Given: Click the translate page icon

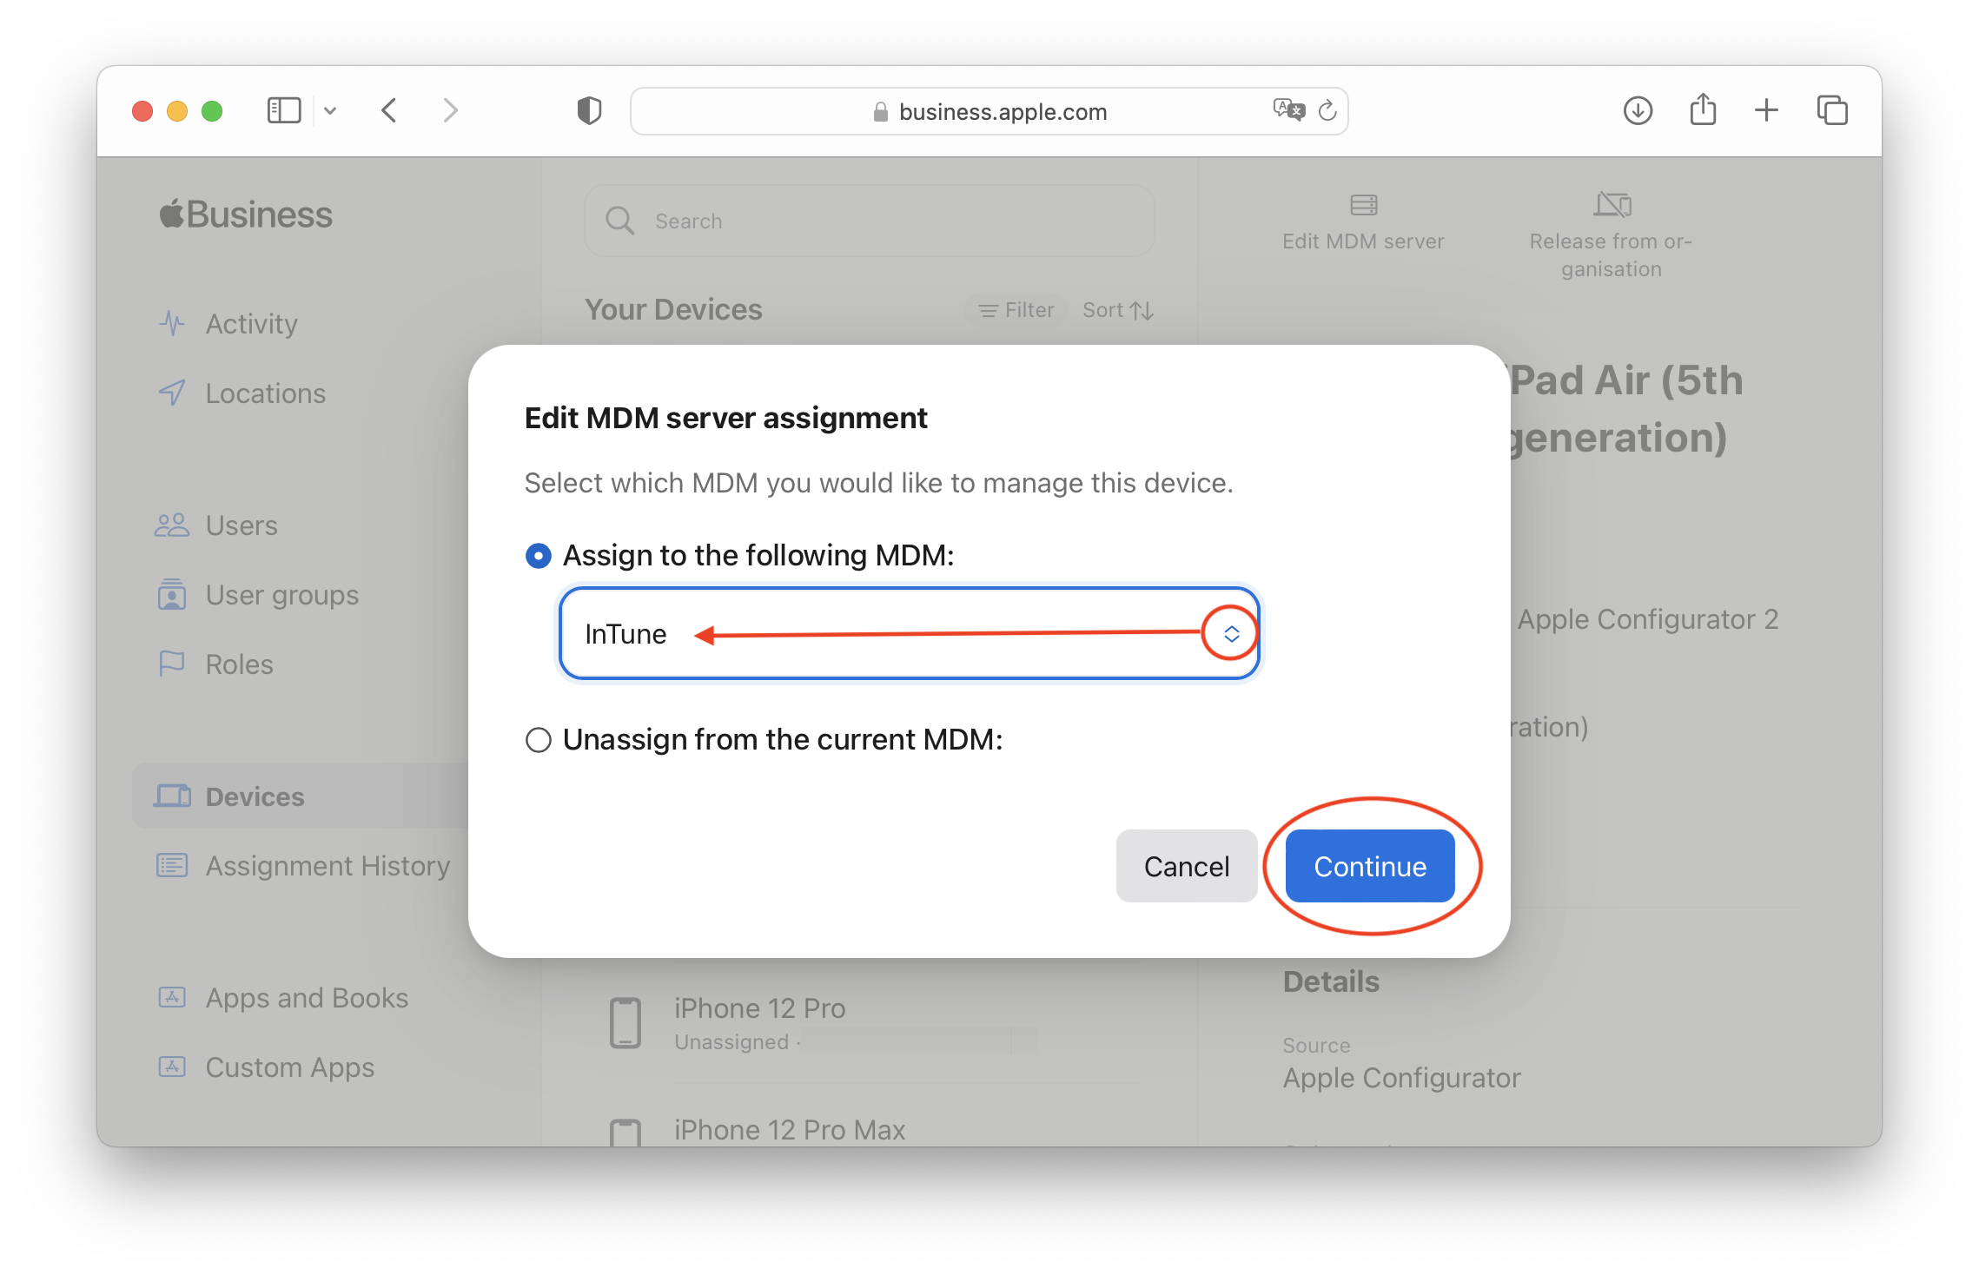Looking at the screenshot, I should click(x=1288, y=110).
